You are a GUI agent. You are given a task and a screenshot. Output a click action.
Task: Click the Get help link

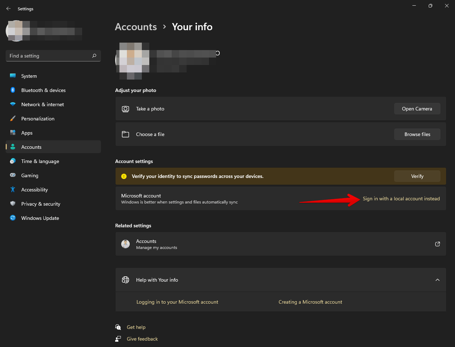coord(136,327)
